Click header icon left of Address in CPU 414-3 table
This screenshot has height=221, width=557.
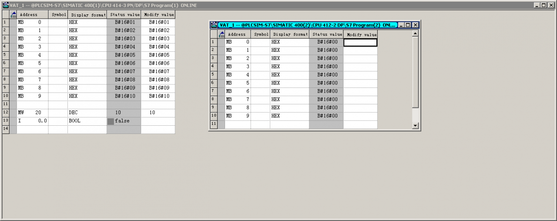pyautogui.click(x=13, y=15)
